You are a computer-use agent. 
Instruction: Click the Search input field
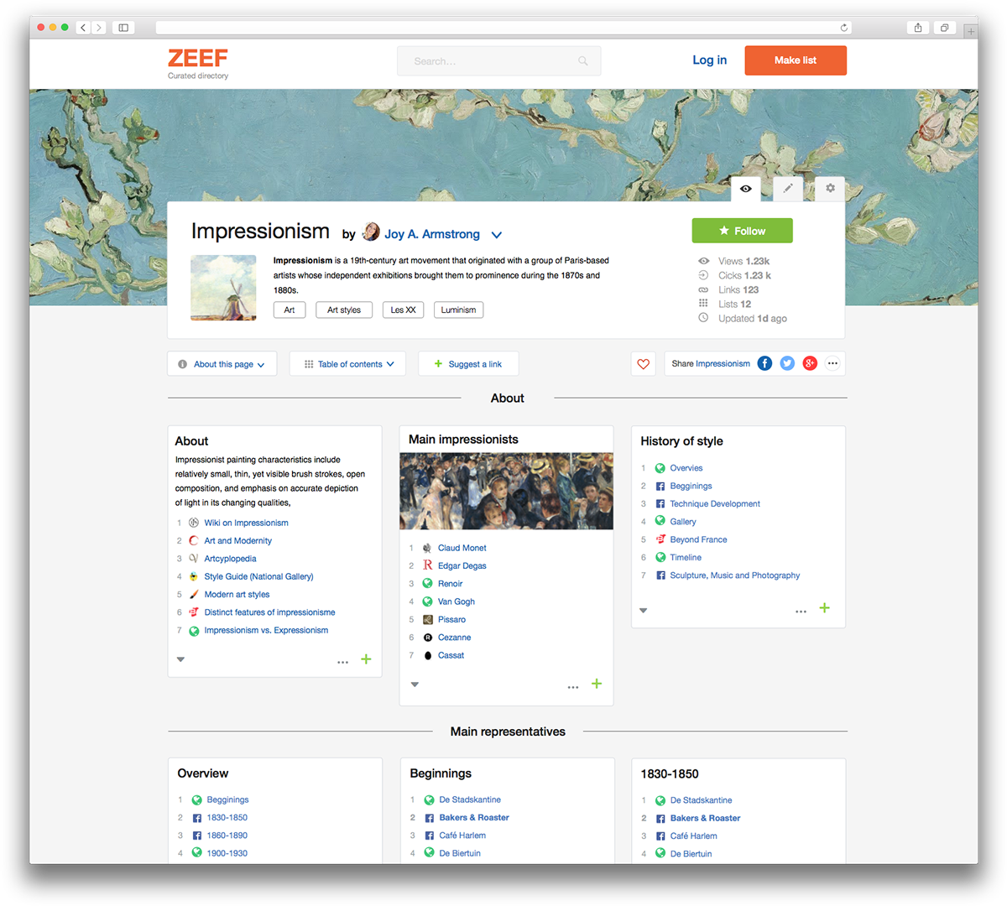click(x=498, y=61)
